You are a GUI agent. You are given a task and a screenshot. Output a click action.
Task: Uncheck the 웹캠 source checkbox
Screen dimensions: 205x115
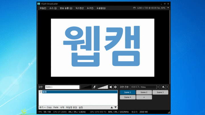click(41, 92)
